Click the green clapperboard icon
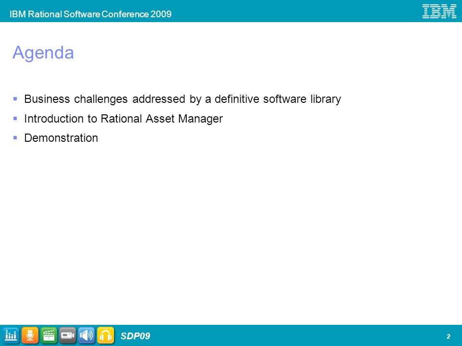This screenshot has width=462, height=346. pos(49,335)
